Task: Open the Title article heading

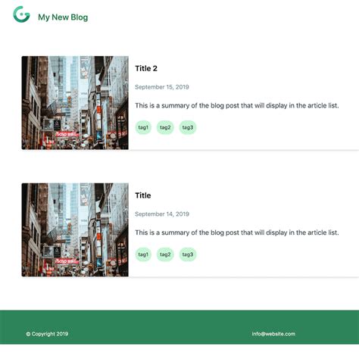Action: tap(143, 195)
